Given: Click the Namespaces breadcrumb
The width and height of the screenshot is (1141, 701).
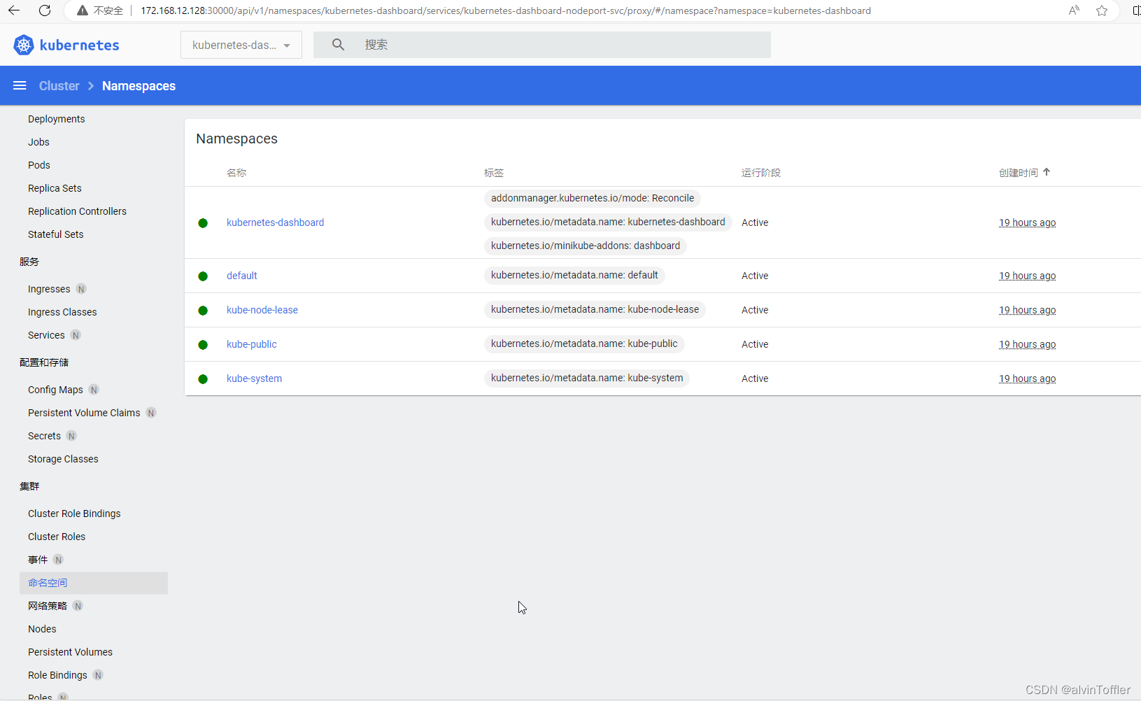Looking at the screenshot, I should [x=139, y=85].
